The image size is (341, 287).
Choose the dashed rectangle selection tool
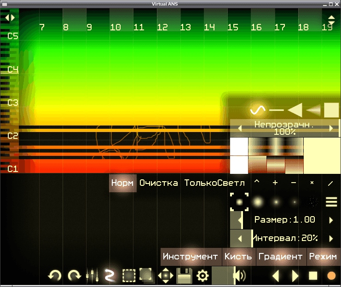pyautogui.click(x=129, y=276)
